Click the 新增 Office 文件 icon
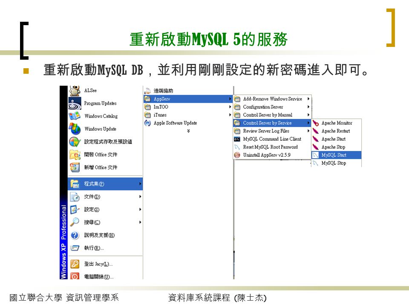Image resolution: width=409 pixels, height=307 pixels. (x=75, y=167)
